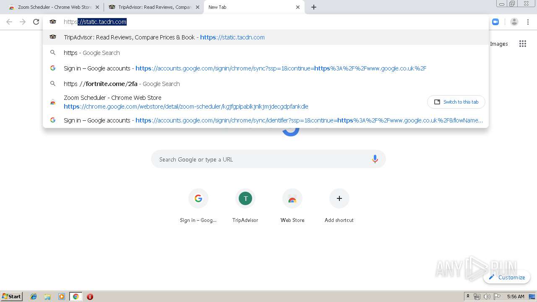Choose TripAdvisor static.tacdn.com suggestion
537x302 pixels.
[266, 37]
